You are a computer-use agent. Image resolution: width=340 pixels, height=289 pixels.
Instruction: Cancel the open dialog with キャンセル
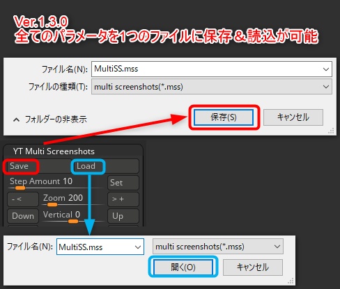pos(253,267)
